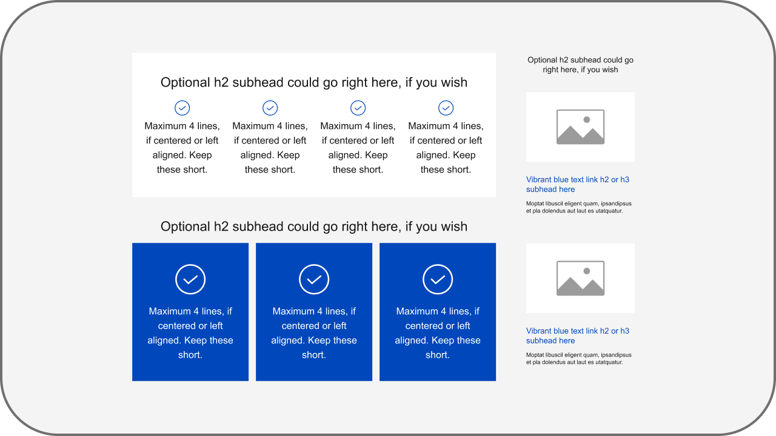Open the lower image placeholder in the sidebar
The image size is (776, 436).
[580, 279]
